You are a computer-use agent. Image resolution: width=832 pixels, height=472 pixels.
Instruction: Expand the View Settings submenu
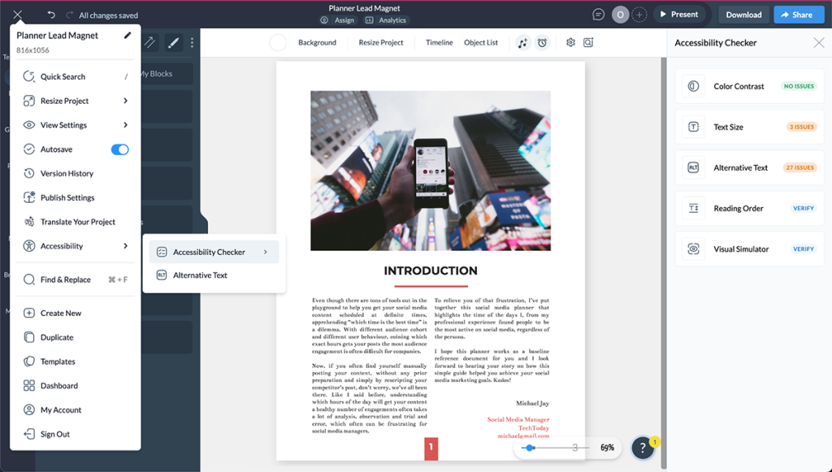[x=75, y=124]
